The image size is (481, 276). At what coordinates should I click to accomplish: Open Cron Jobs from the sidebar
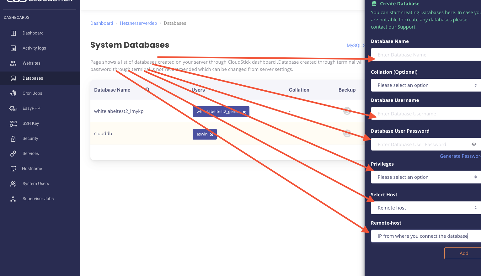[x=32, y=93]
